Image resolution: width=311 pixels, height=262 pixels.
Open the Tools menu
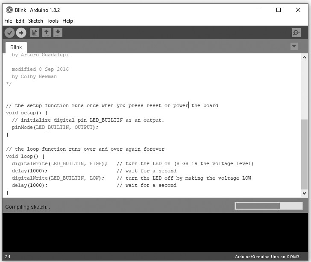coord(53,21)
